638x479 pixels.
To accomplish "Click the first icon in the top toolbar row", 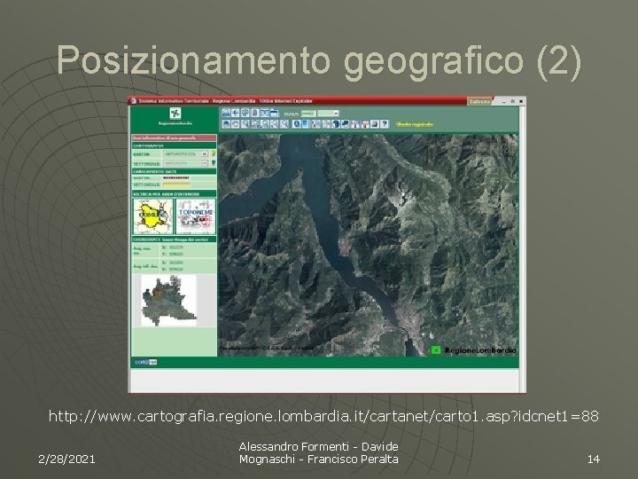I will [x=226, y=113].
